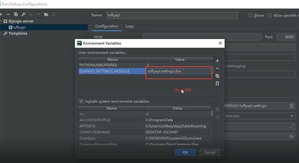Image resolution: width=299 pixels, height=163 pixels.
Task: Select the Django server icon in tree
Action: 5,21
